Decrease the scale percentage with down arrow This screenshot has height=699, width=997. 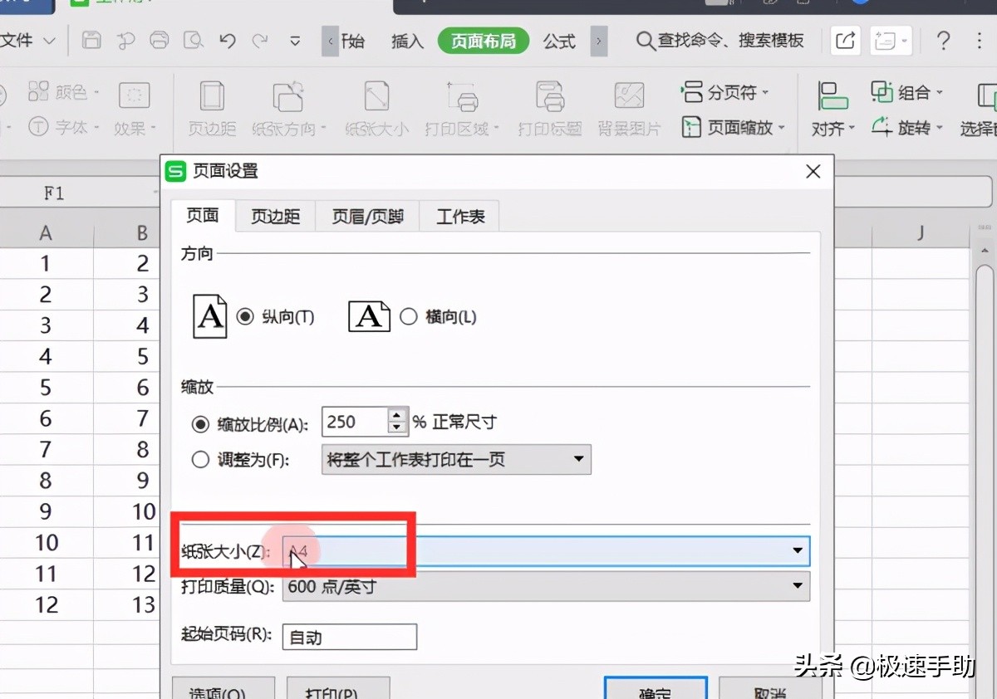399,429
